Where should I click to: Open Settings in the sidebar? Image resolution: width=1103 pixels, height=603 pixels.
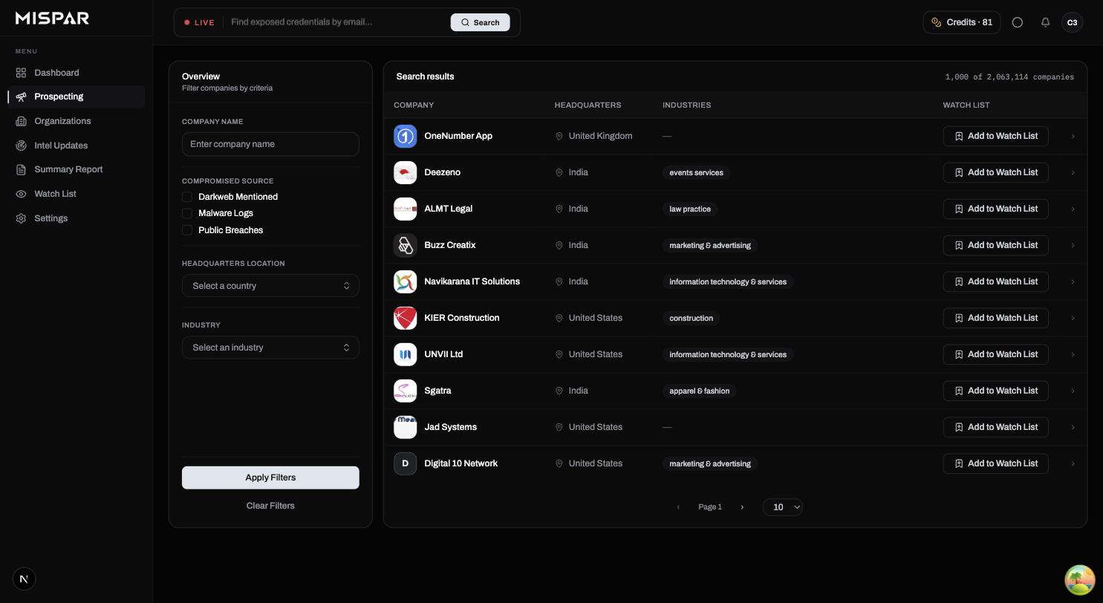pos(77,218)
